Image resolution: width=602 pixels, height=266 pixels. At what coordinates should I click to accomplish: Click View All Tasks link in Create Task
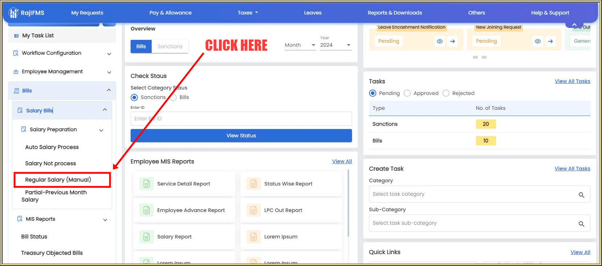pyautogui.click(x=572, y=169)
